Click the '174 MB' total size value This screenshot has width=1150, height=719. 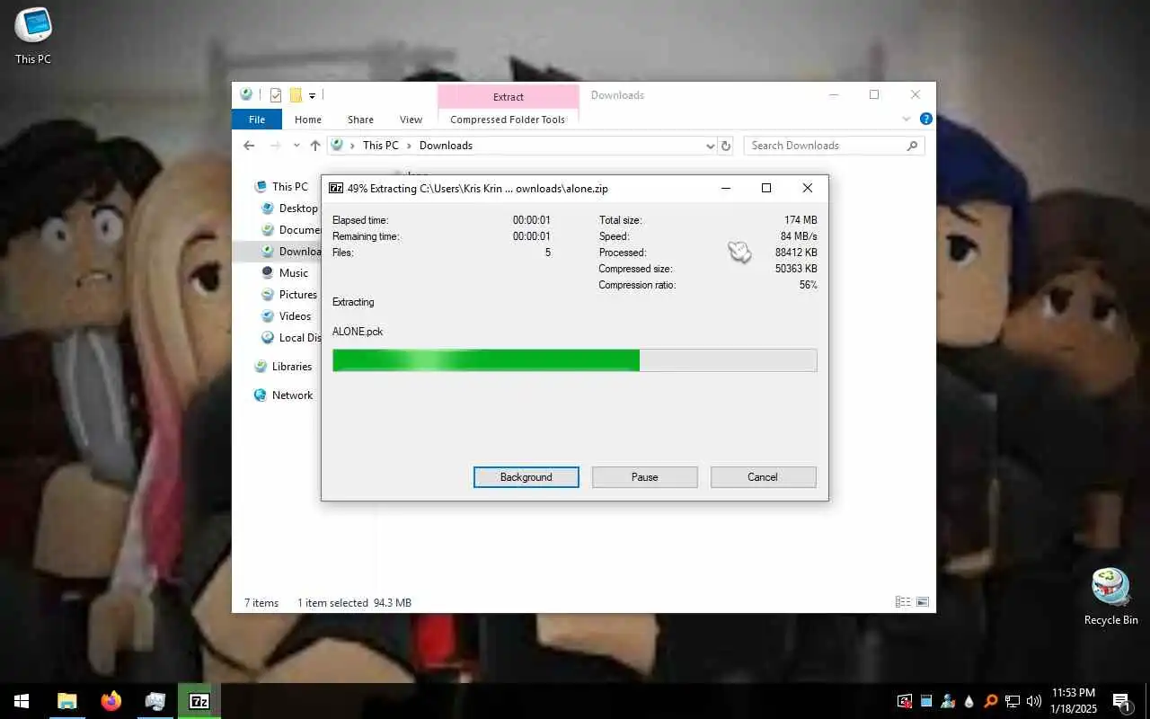click(x=801, y=220)
